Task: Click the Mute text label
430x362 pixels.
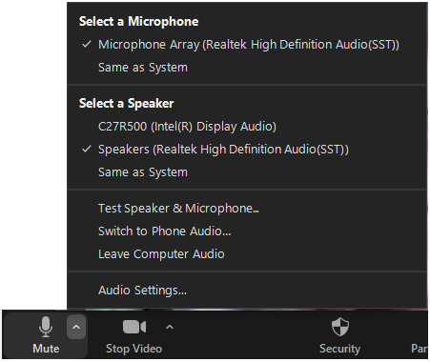Action: coord(46,349)
